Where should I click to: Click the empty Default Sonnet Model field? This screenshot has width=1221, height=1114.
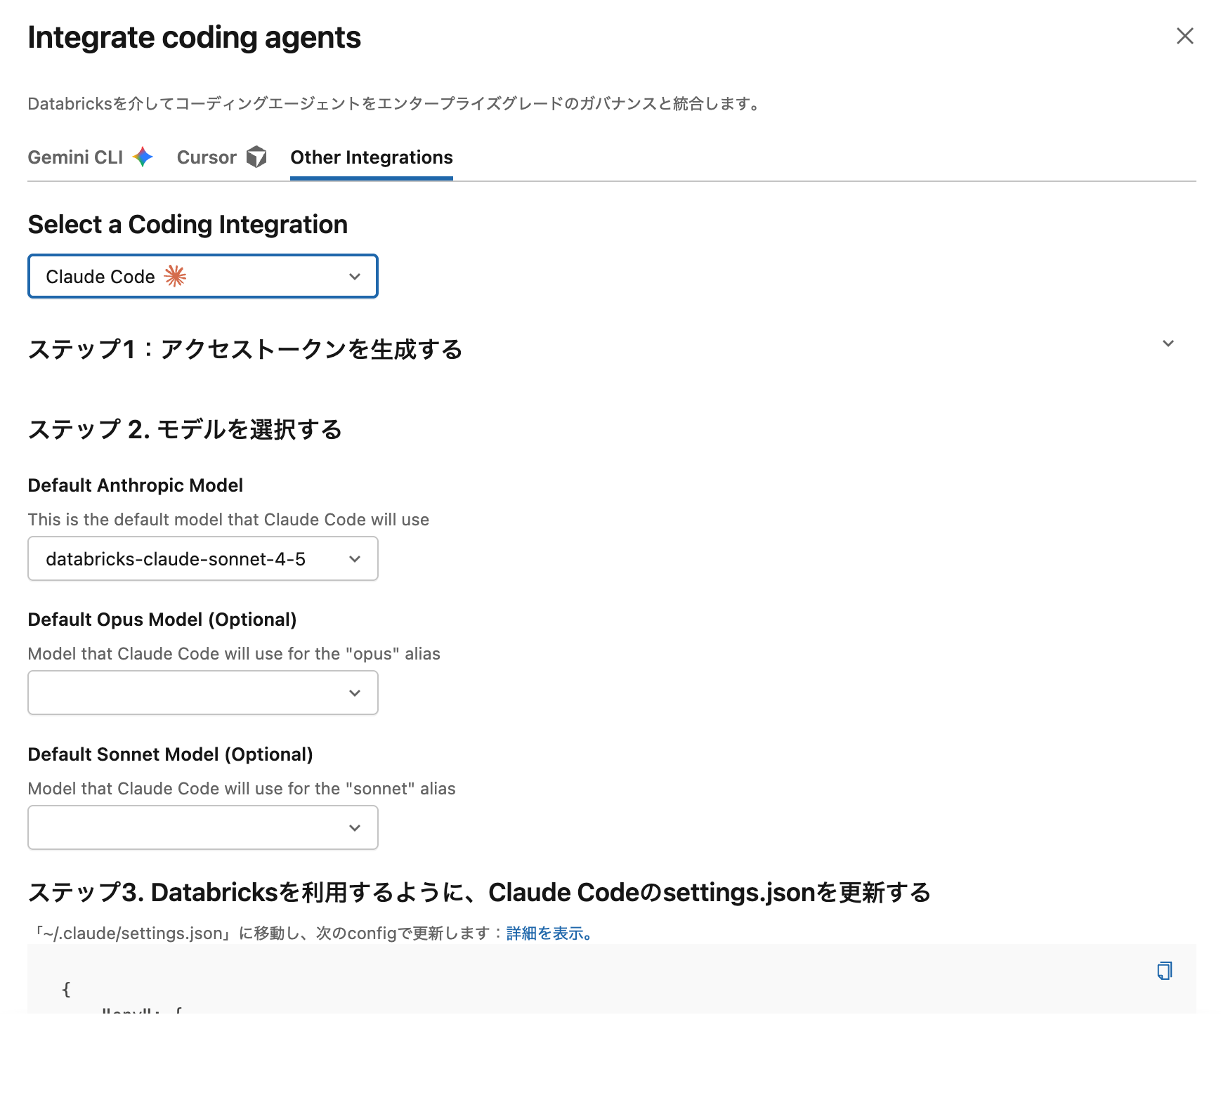(176, 827)
